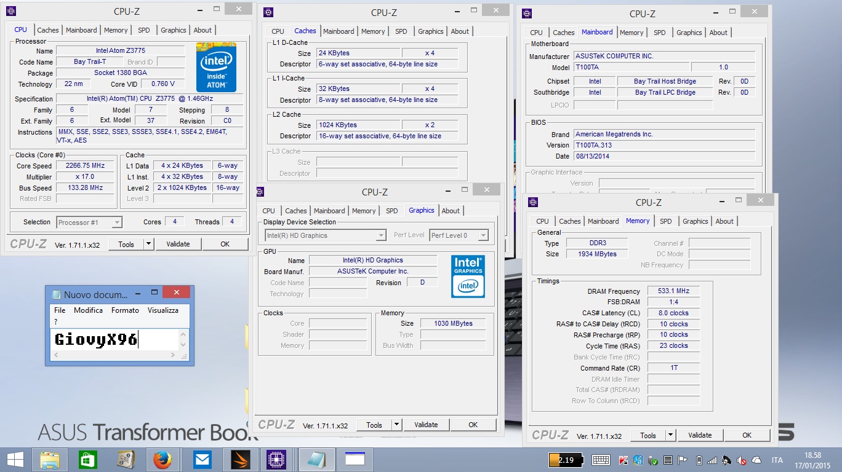Open the Modifica menu in Notepad
Viewport: 842px width, 472px height.
[88, 310]
